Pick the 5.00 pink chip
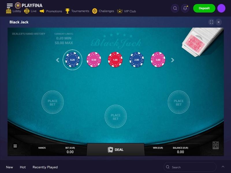Image resolution: width=231 pixels, height=173 pixels. [158, 60]
